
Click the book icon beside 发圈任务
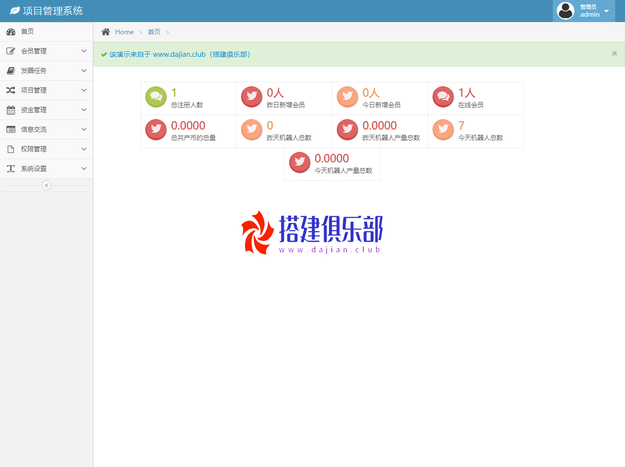pyautogui.click(x=11, y=71)
